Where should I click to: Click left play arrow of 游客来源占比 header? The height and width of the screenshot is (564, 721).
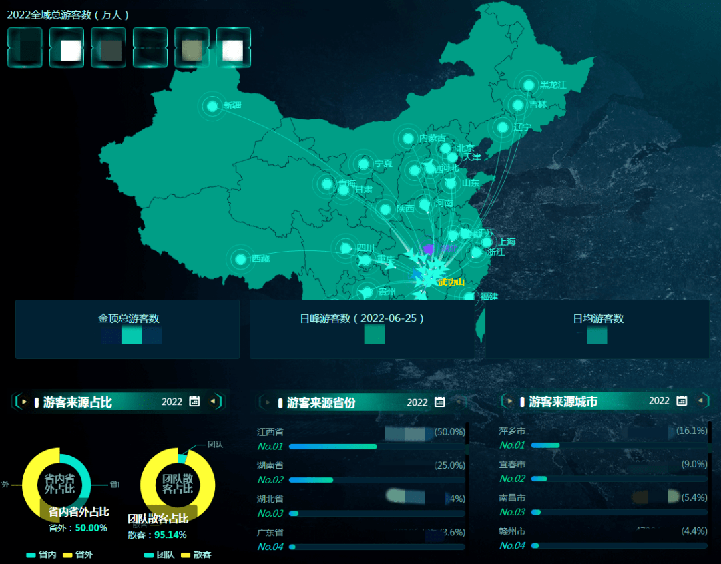[x=24, y=402]
